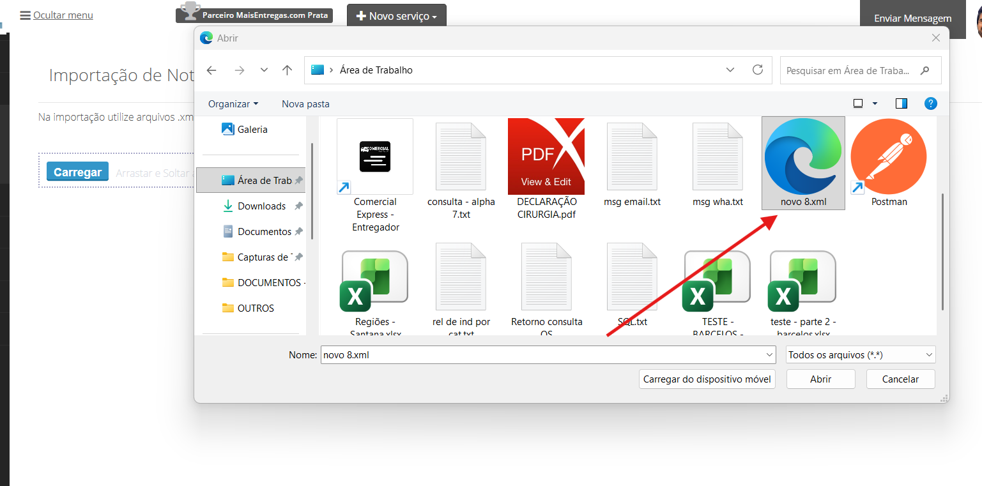Click Enviar Mensagem on the webpage
982x486 pixels.
point(913,19)
